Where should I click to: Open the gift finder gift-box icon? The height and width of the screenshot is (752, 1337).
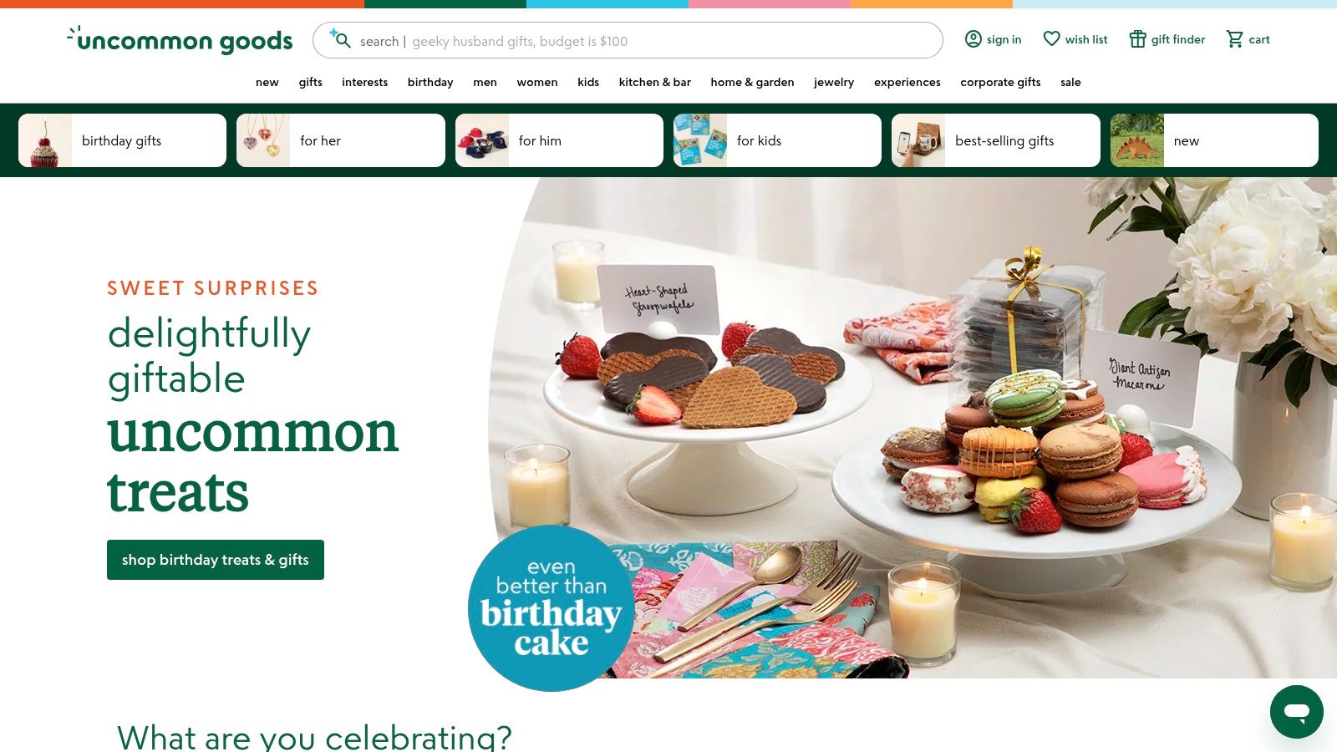pos(1138,39)
